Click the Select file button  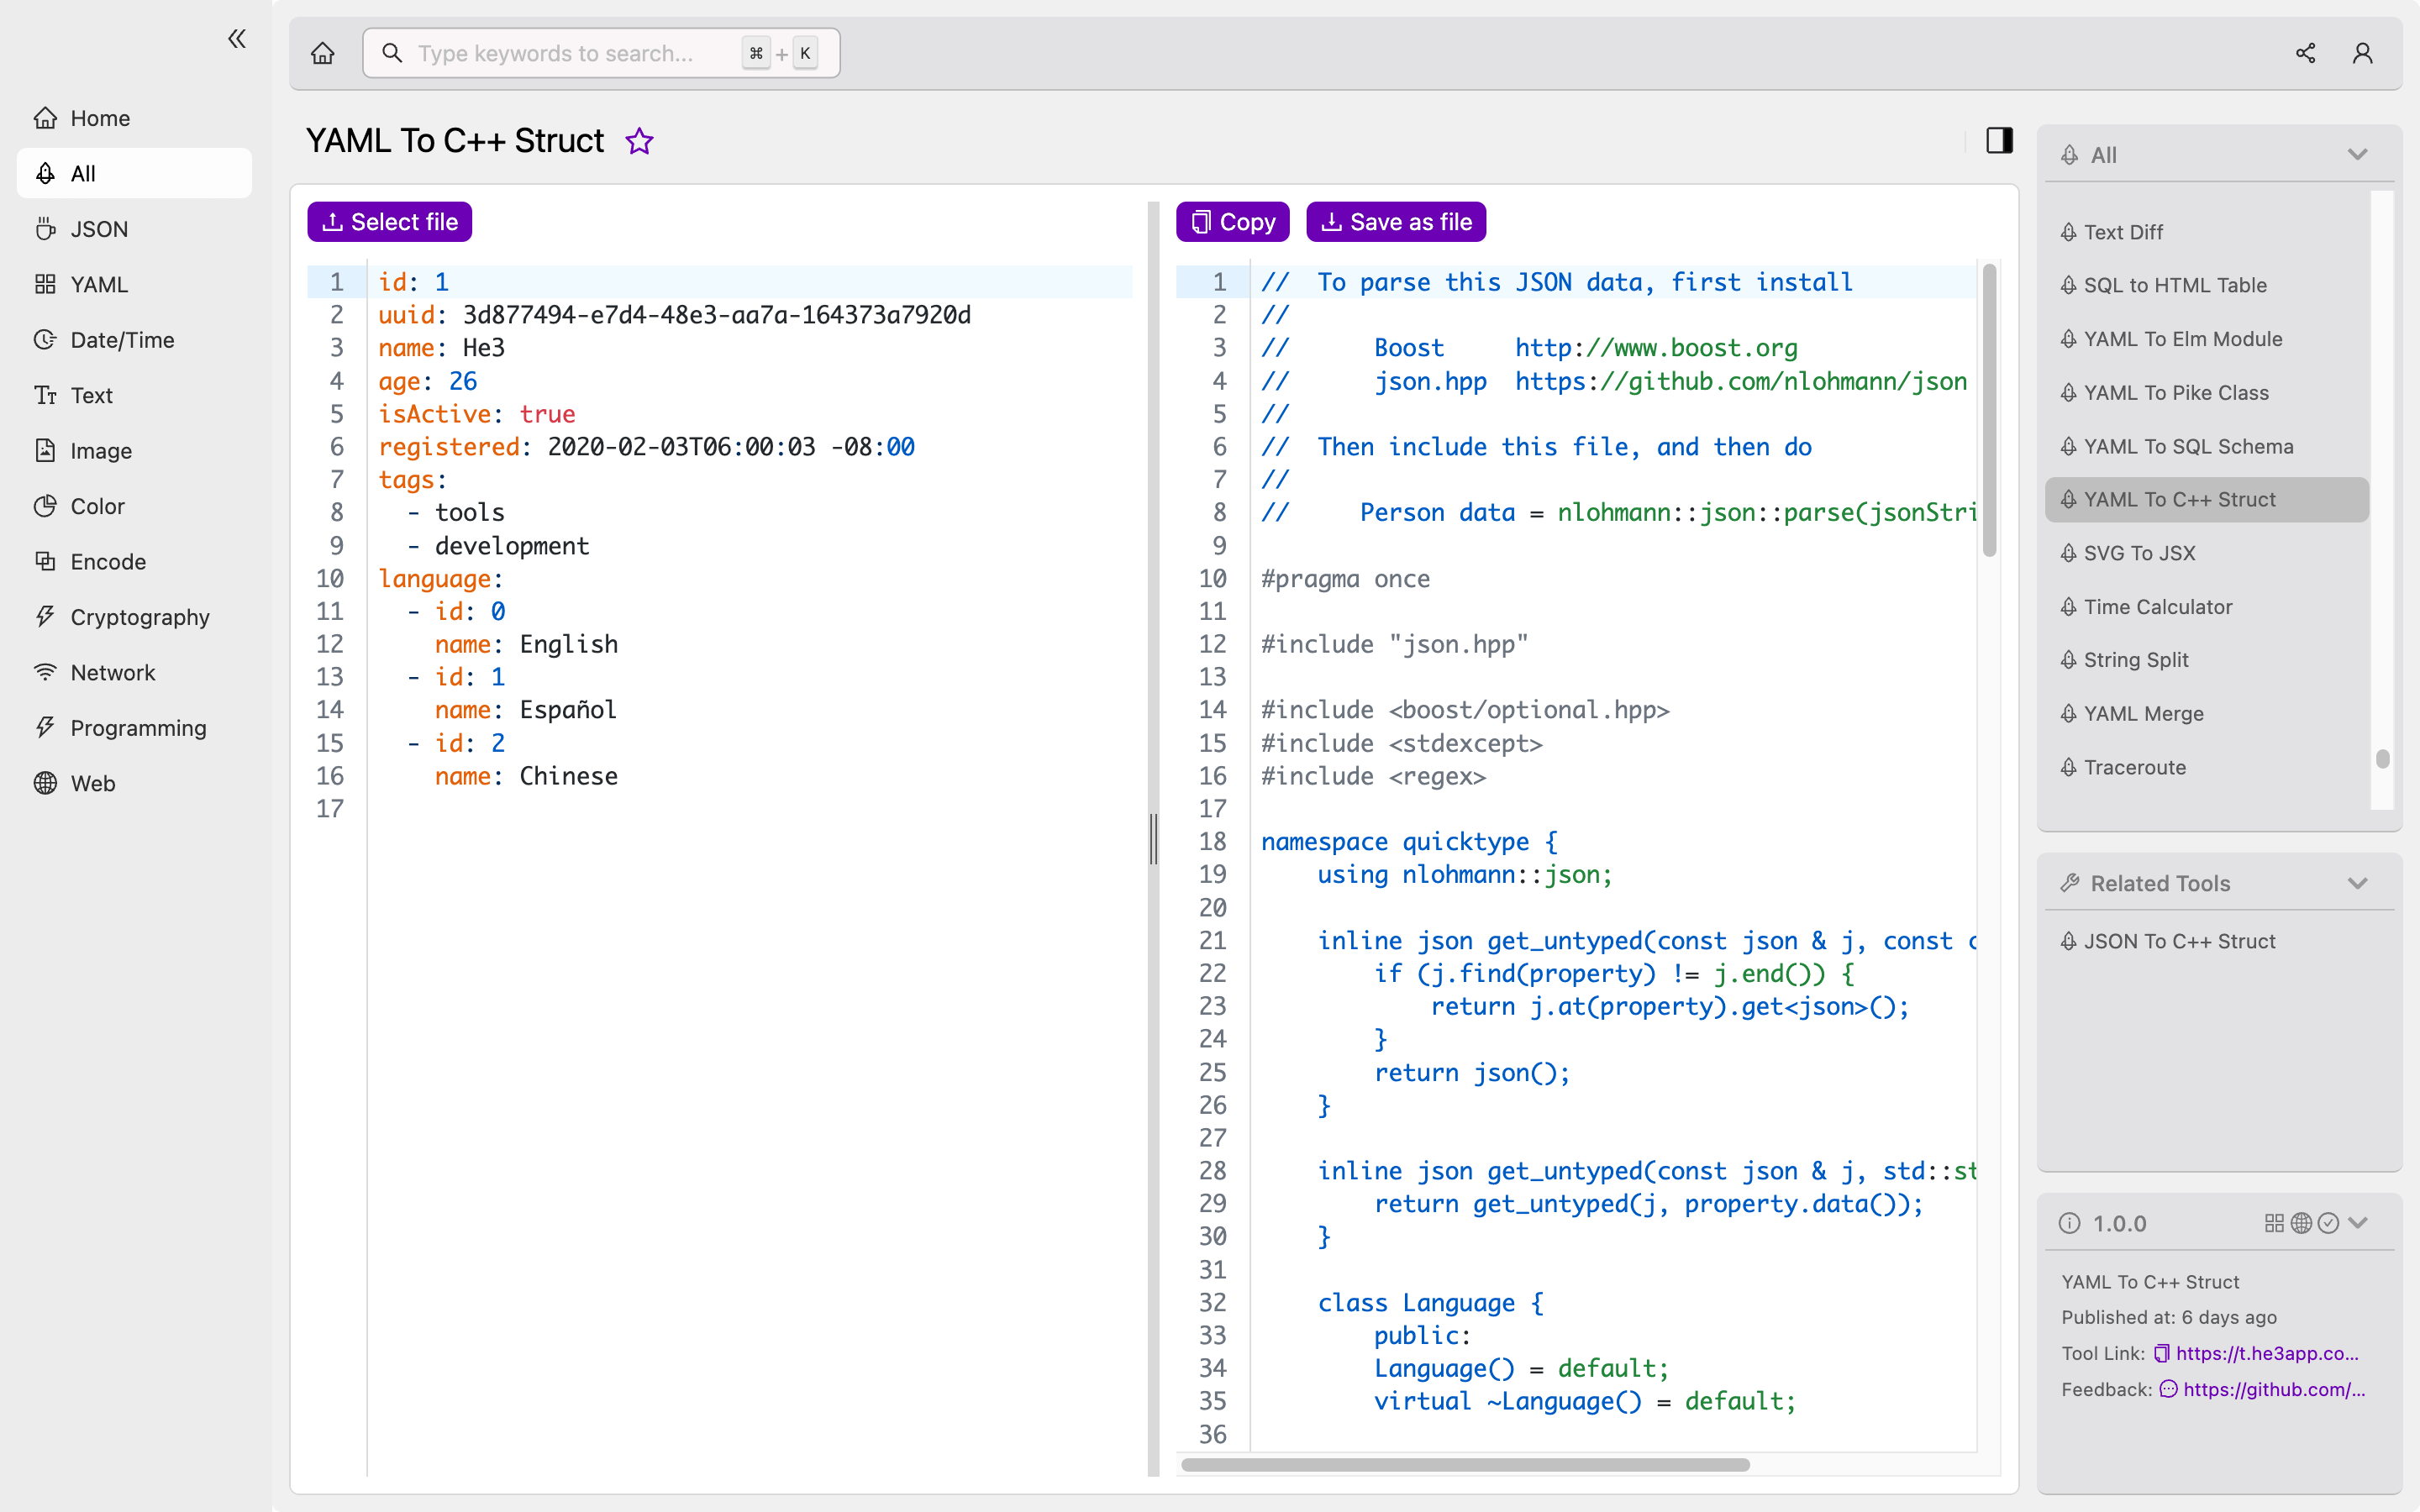click(x=390, y=222)
